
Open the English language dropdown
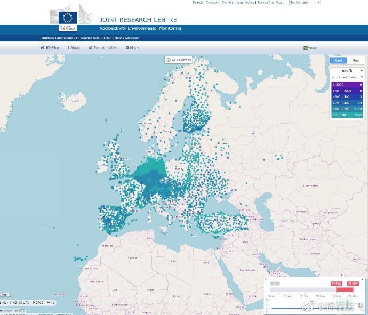click(305, 3)
